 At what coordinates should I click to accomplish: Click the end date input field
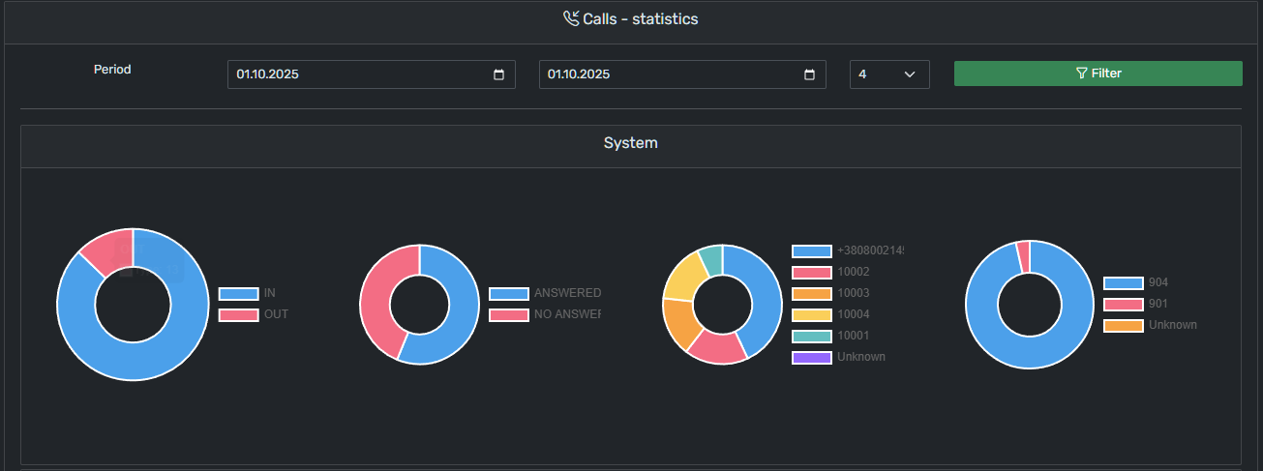point(682,74)
